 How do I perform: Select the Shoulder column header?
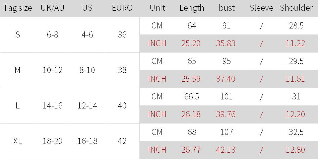click(296, 8)
